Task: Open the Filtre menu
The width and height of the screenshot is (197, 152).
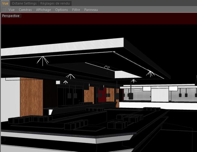Action: pyautogui.click(x=76, y=10)
